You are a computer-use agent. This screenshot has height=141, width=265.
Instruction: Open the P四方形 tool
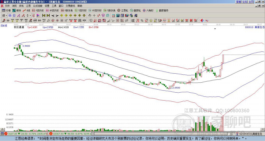[38, 10]
